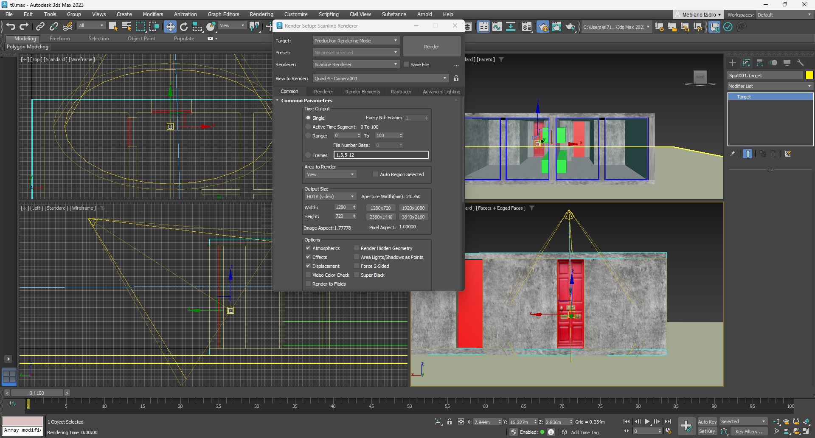Screen dimensions: 815x438
Task: Expand the View to Render dropdown
Action: pyautogui.click(x=380, y=79)
